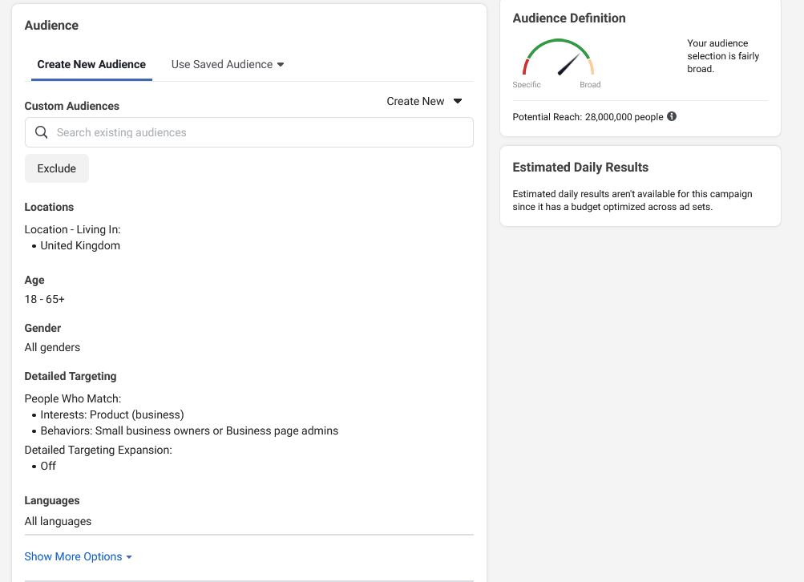
Task: Expand Show More Options
Action: tap(78, 556)
